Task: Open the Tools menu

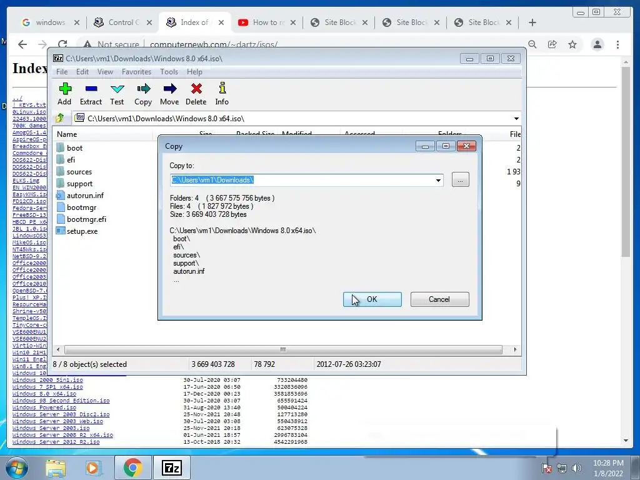Action: (169, 72)
